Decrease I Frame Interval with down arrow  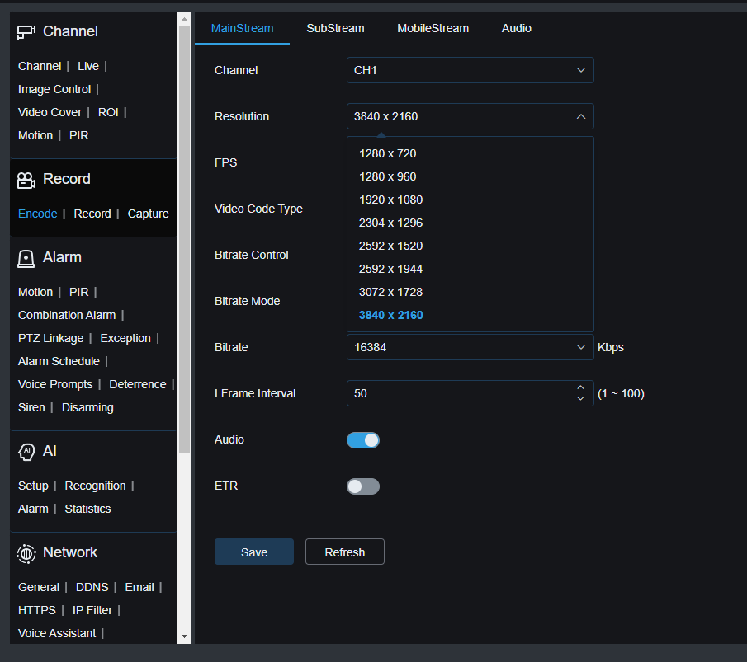coord(580,399)
